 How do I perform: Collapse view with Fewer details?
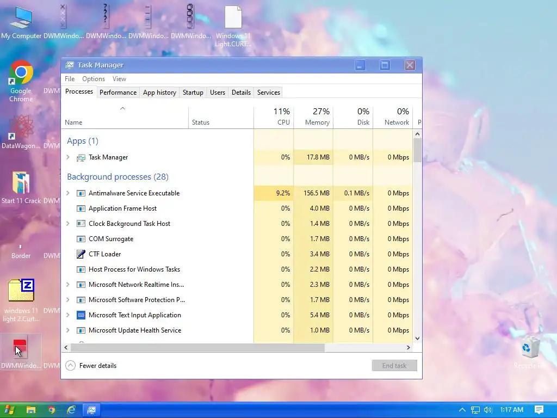point(91,366)
